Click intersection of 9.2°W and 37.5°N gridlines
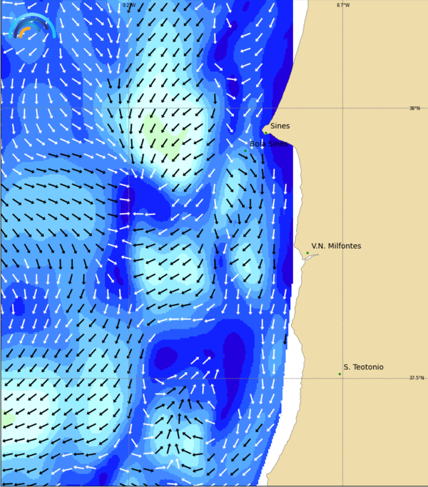The height and width of the screenshot is (487, 428). point(129,379)
